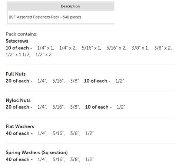Viewport: 175px width, 165px height.
Task: Select the 1/4" x 1 setscrew size
Action: coord(46,48)
